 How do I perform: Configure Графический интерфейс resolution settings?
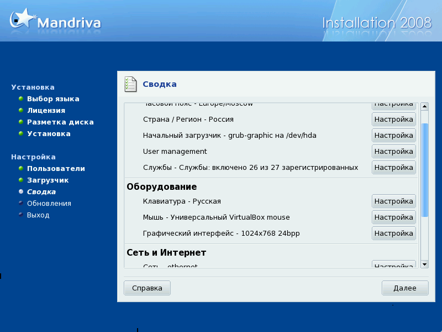tap(393, 234)
